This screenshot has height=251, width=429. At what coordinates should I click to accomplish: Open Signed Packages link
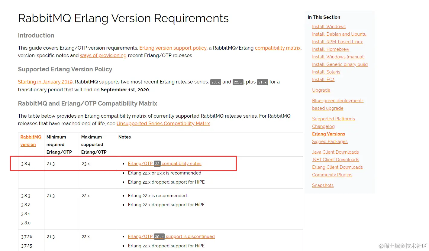pos(330,142)
